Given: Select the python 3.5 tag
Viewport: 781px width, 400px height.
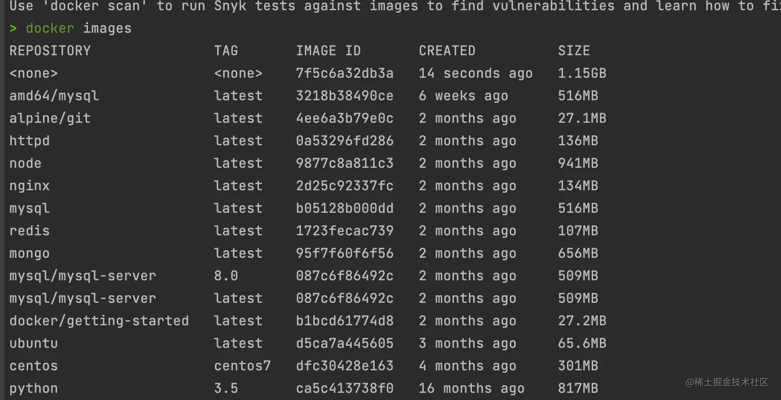Looking at the screenshot, I should (x=226, y=389).
